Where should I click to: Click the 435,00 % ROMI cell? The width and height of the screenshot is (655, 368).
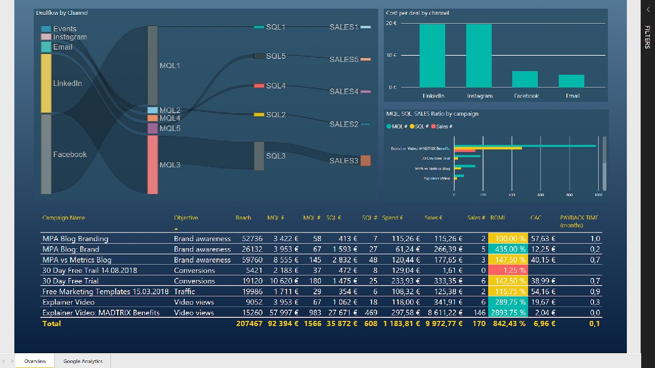508,249
